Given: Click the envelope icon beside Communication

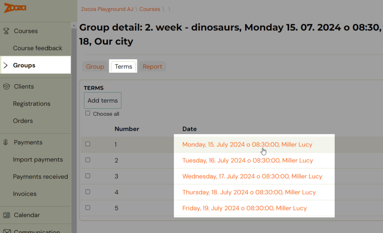Looking at the screenshot, I should pos(7,231).
